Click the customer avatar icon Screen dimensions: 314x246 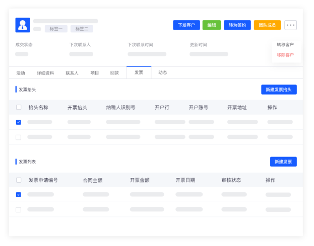pyautogui.click(x=23, y=25)
